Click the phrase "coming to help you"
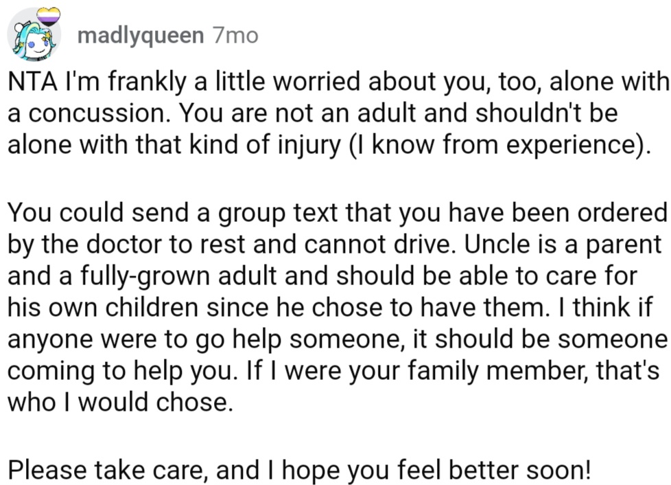The width and height of the screenshot is (671, 485). (118, 370)
